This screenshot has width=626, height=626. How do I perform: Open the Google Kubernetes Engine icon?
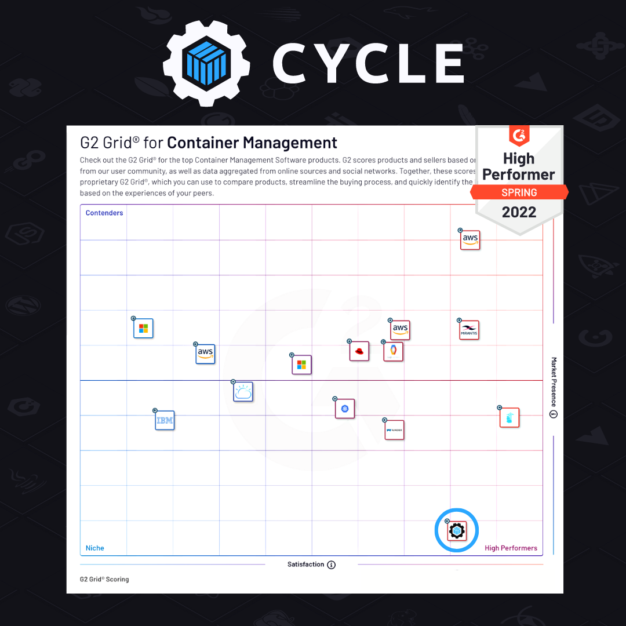click(393, 352)
